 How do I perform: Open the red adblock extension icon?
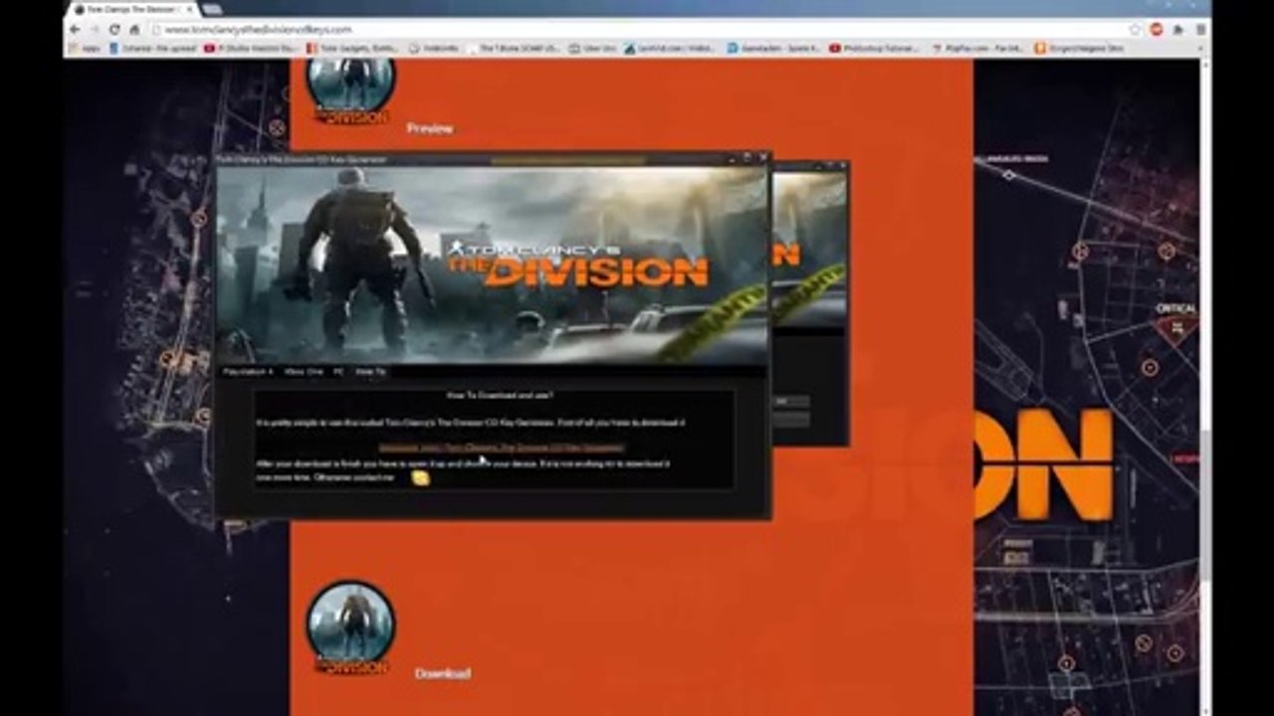[1156, 30]
